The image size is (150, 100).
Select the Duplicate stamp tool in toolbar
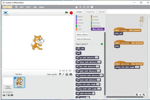tap(76, 7)
